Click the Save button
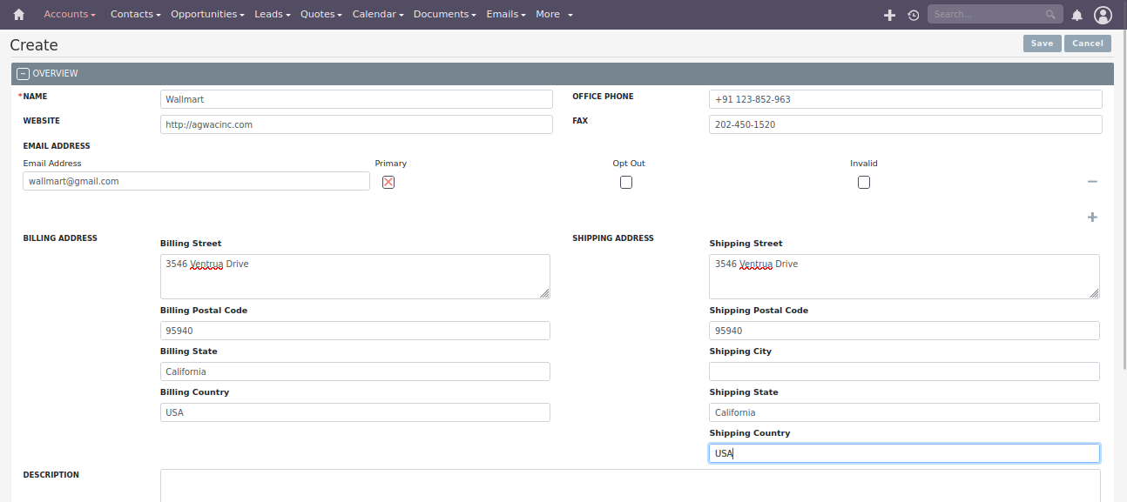 (x=1042, y=44)
